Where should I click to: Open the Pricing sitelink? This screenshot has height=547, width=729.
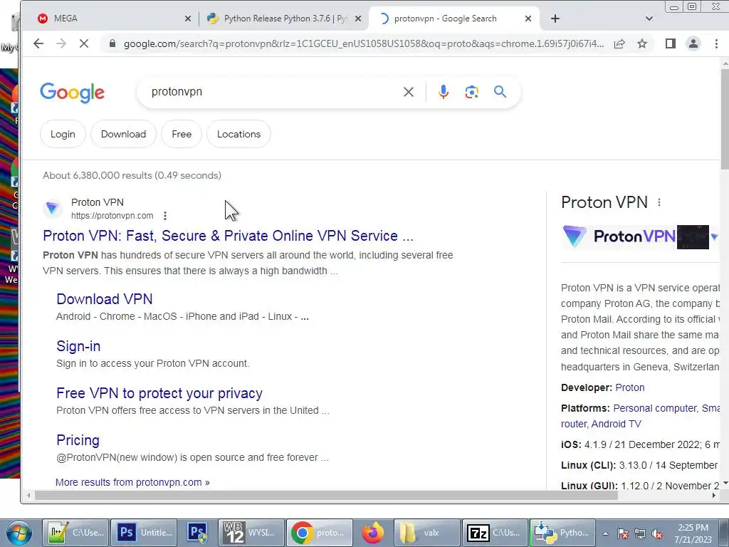78,440
